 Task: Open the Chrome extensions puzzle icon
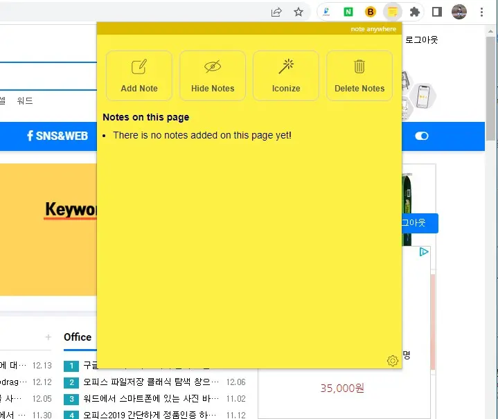[x=414, y=12]
